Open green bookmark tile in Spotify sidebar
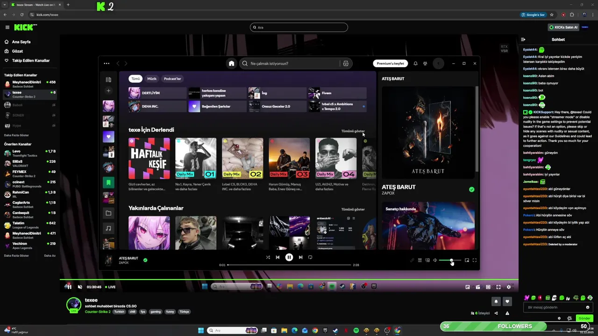This screenshot has height=336, width=598. pyautogui.click(x=108, y=182)
